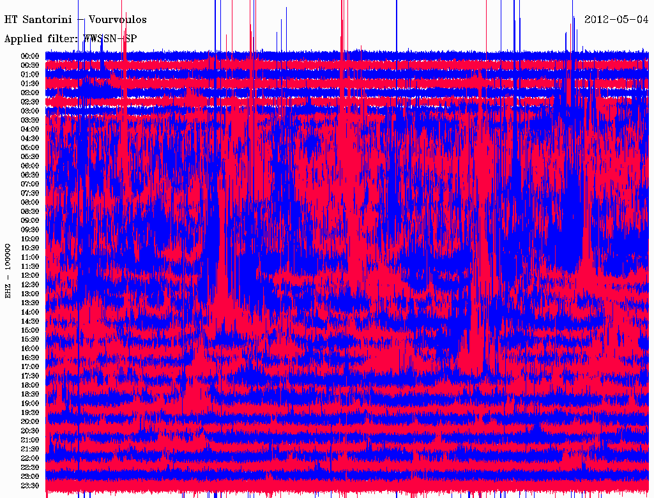
Task: Select the 12:00 time label
Action: [30, 276]
